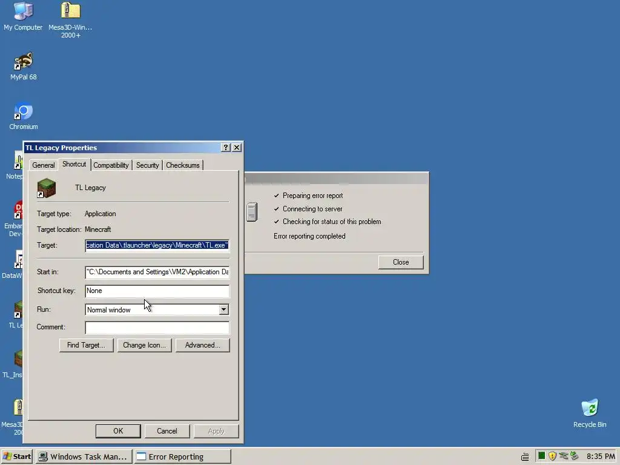Click the Target path field

[x=157, y=246]
